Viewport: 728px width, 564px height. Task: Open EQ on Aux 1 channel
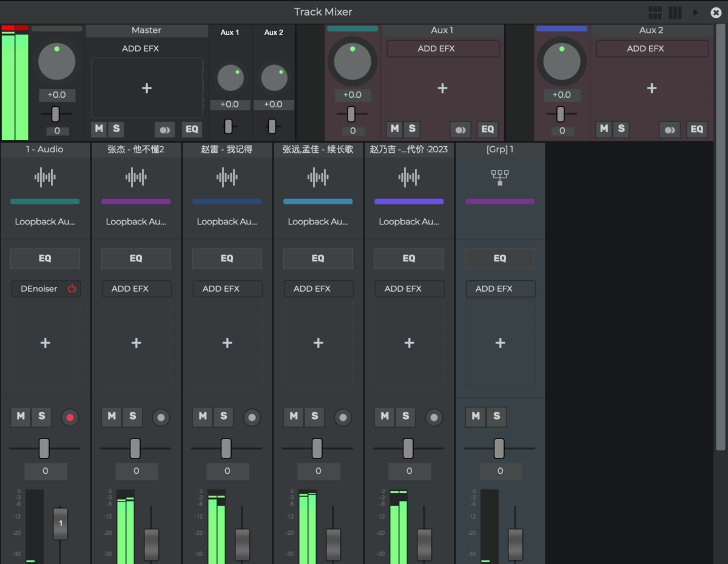pyautogui.click(x=488, y=129)
